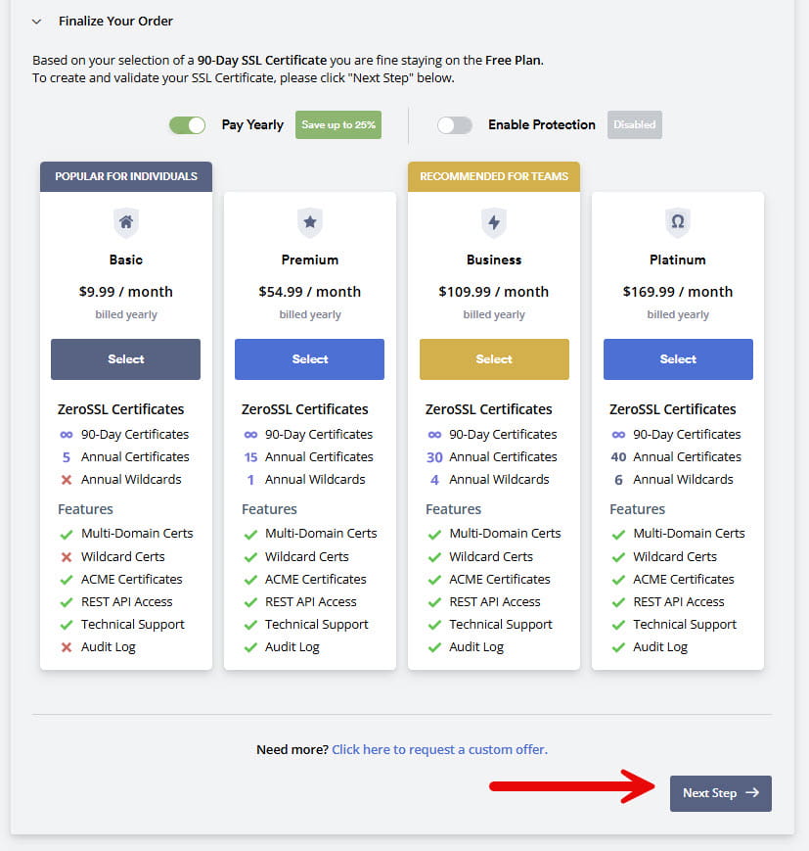Click the checkmark beside Platinum REST API Access
This screenshot has width=809, height=851.
[x=618, y=602]
